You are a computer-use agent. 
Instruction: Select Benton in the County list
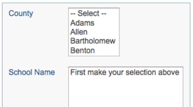click(82, 50)
